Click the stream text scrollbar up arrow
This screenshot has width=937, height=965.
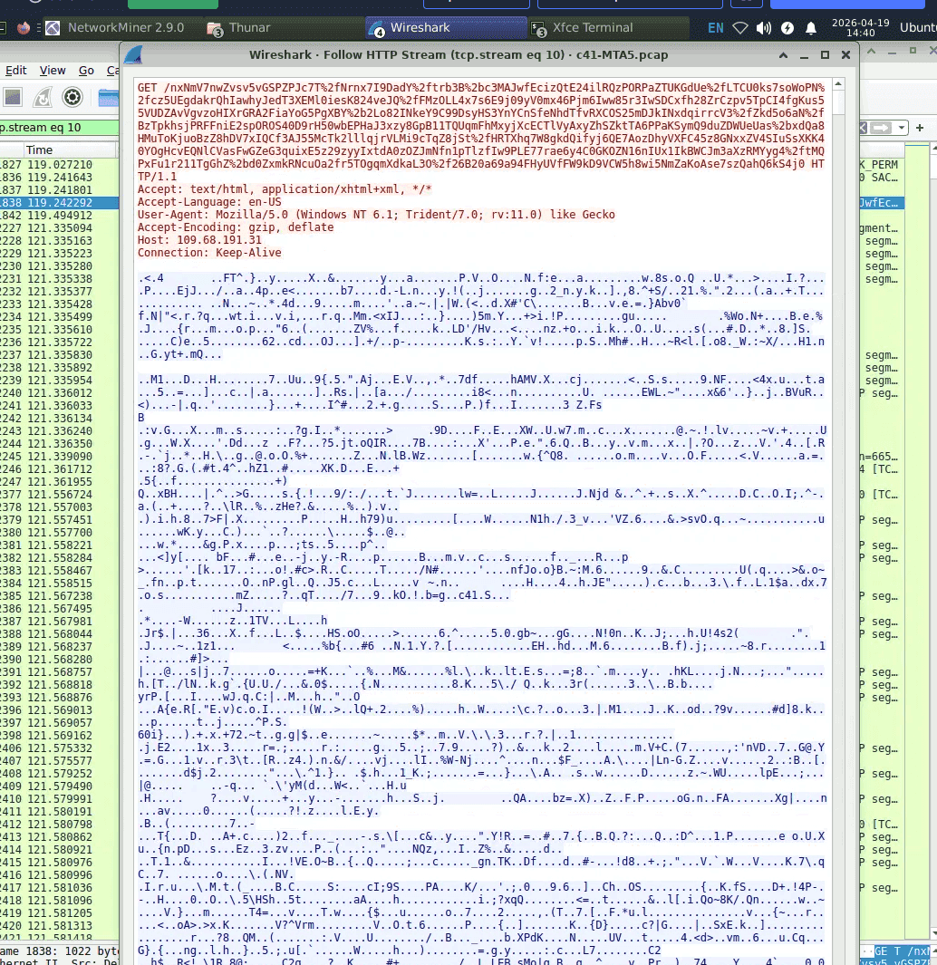pos(838,83)
